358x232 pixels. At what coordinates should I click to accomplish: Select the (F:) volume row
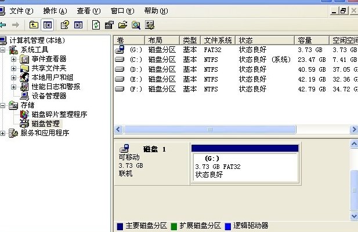tap(236, 89)
